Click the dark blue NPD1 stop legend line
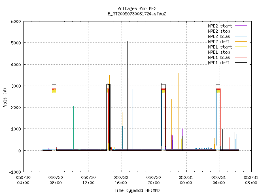Screen dimensions: 259x194 (x=241, y=52)
